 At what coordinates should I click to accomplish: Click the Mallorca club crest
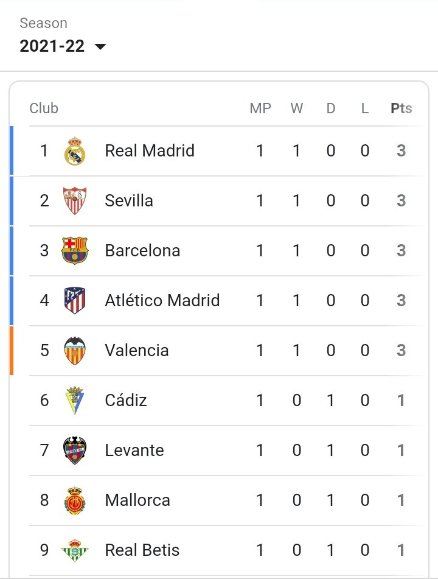pos(75,500)
